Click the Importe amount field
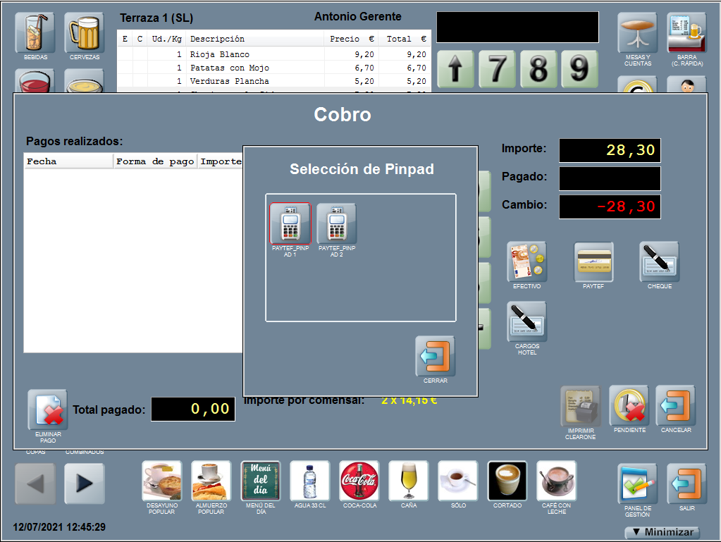The height and width of the screenshot is (542, 721). (x=610, y=150)
